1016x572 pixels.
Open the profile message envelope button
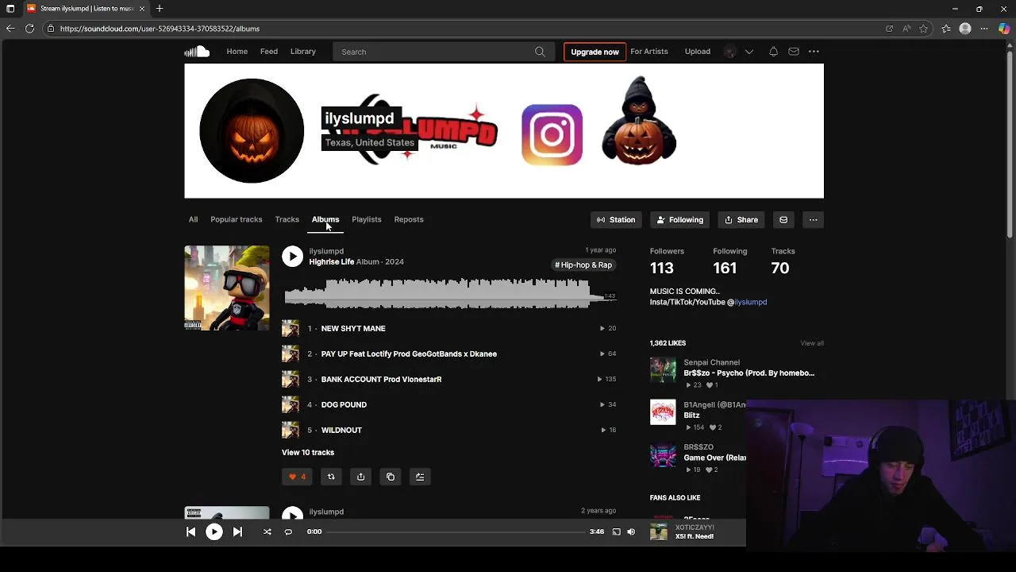pyautogui.click(x=783, y=220)
